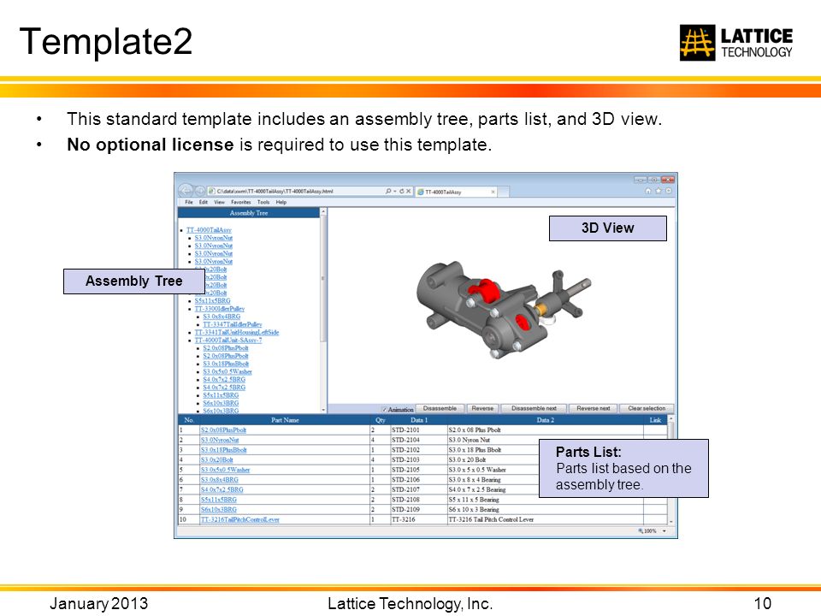The image size is (821, 616).
Task: Click the stop loading X icon
Action: 409,191
